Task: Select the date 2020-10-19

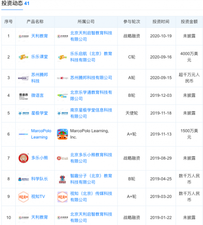Action: point(161,36)
